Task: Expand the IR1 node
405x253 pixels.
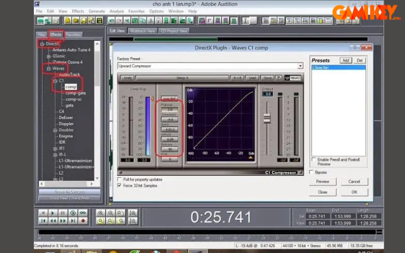Action: [55, 149]
